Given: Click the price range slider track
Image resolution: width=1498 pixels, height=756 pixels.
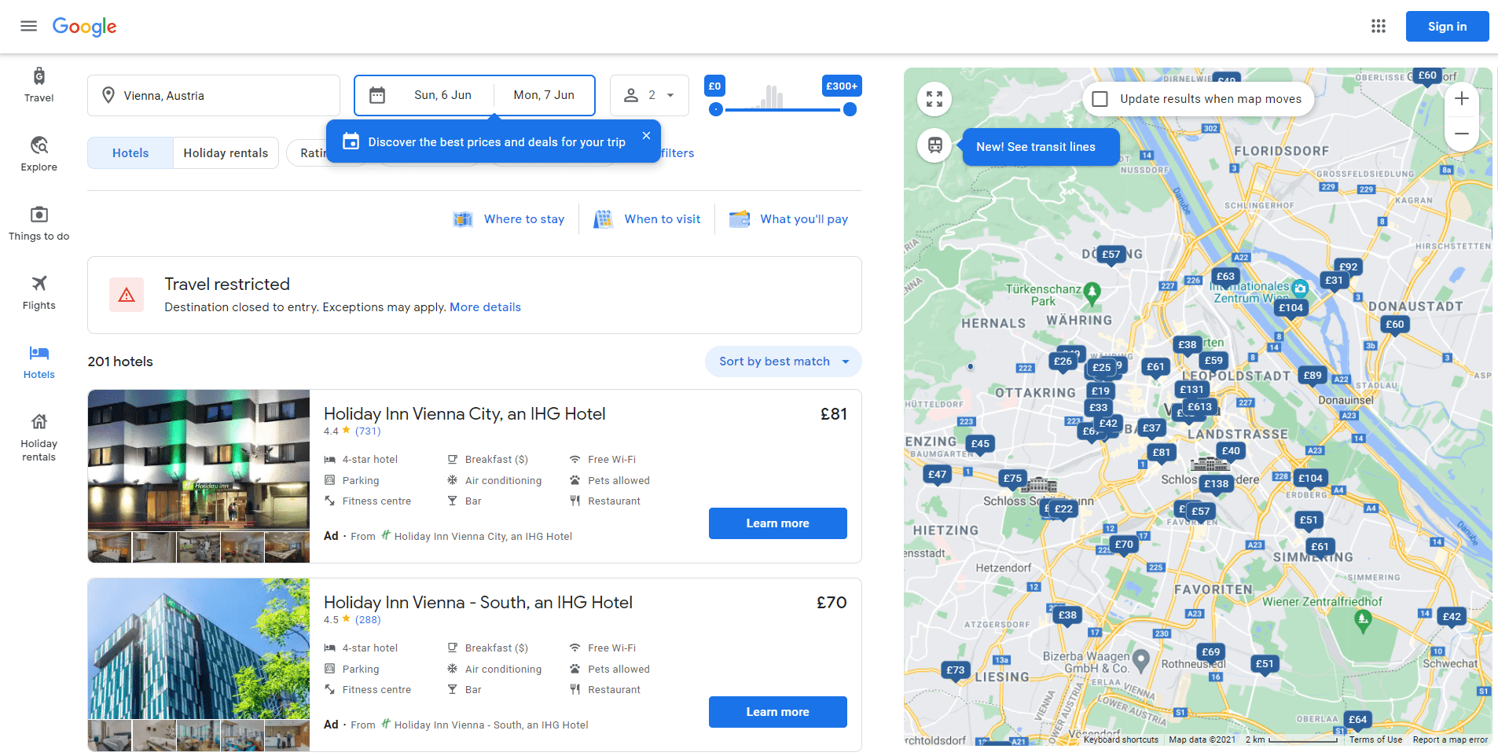Looking at the screenshot, I should [x=783, y=110].
